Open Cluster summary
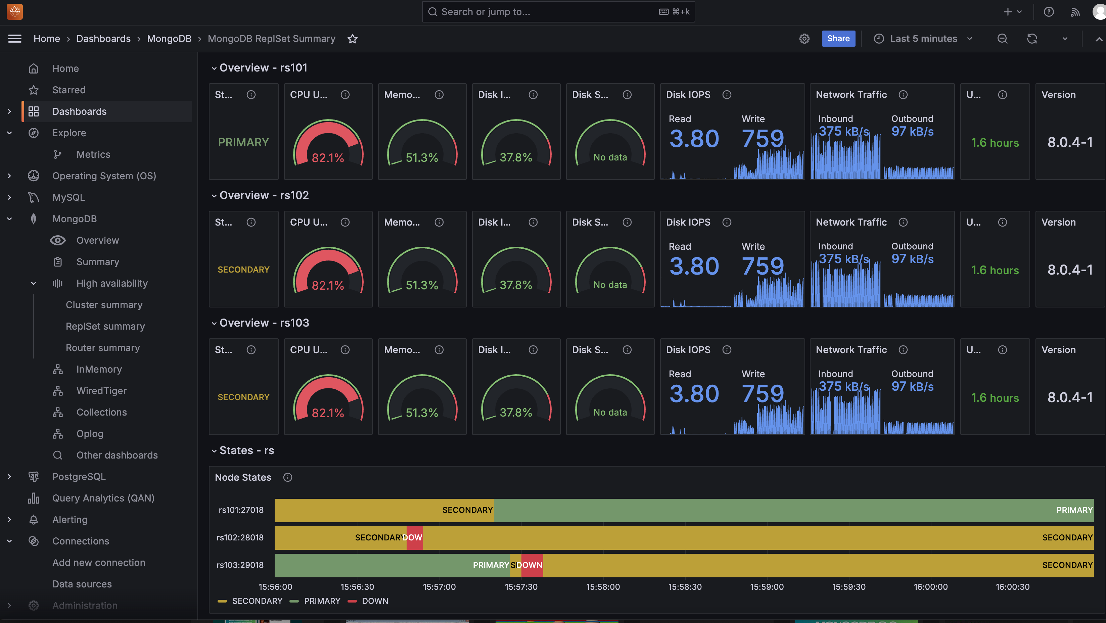The height and width of the screenshot is (623, 1106). 104,304
